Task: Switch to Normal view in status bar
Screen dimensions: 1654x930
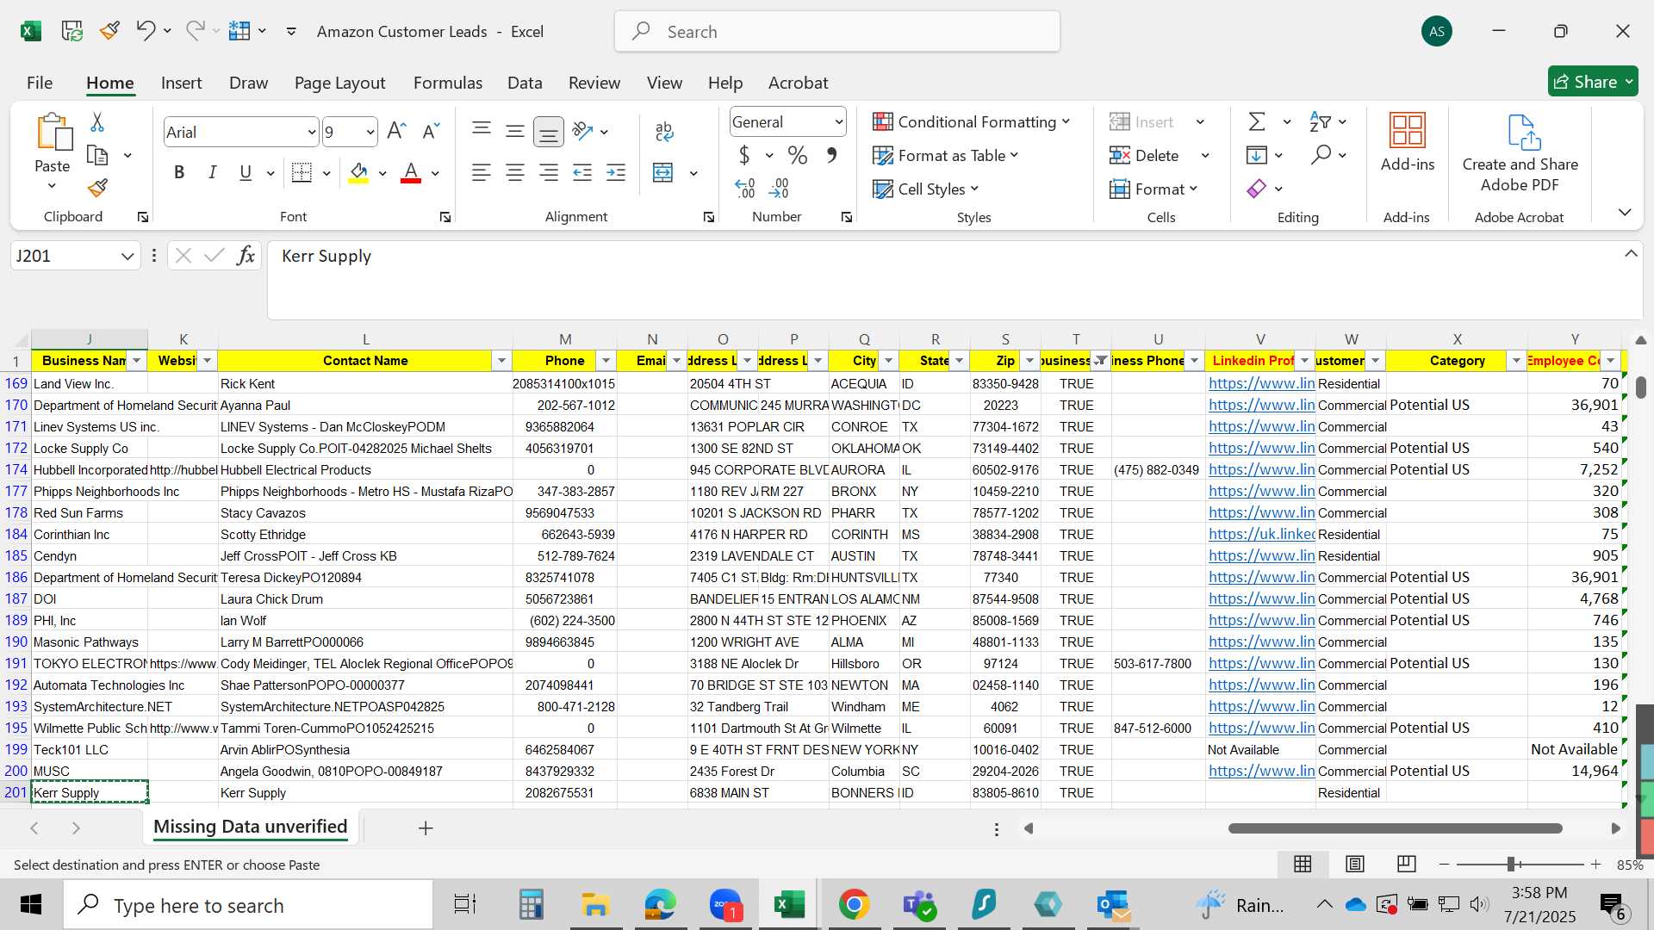Action: point(1303,865)
